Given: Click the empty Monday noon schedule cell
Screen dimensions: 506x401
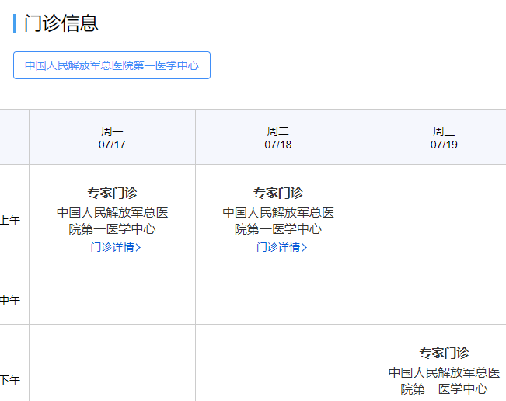Looking at the screenshot, I should point(112,299).
